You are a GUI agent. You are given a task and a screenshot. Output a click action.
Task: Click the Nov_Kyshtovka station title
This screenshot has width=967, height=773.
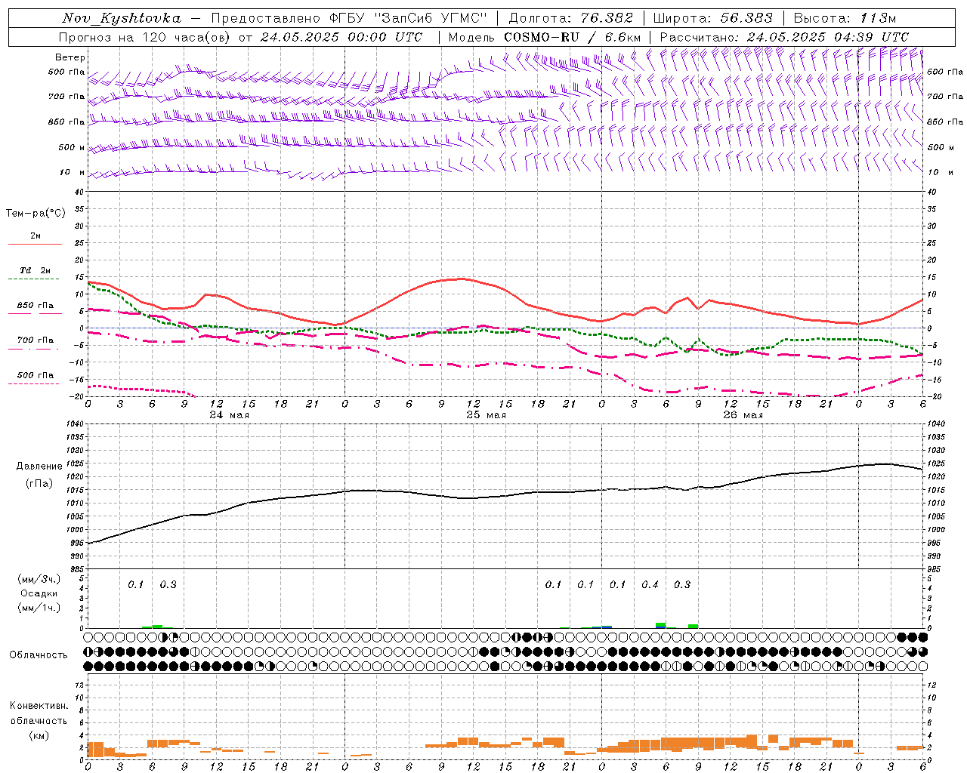point(121,18)
